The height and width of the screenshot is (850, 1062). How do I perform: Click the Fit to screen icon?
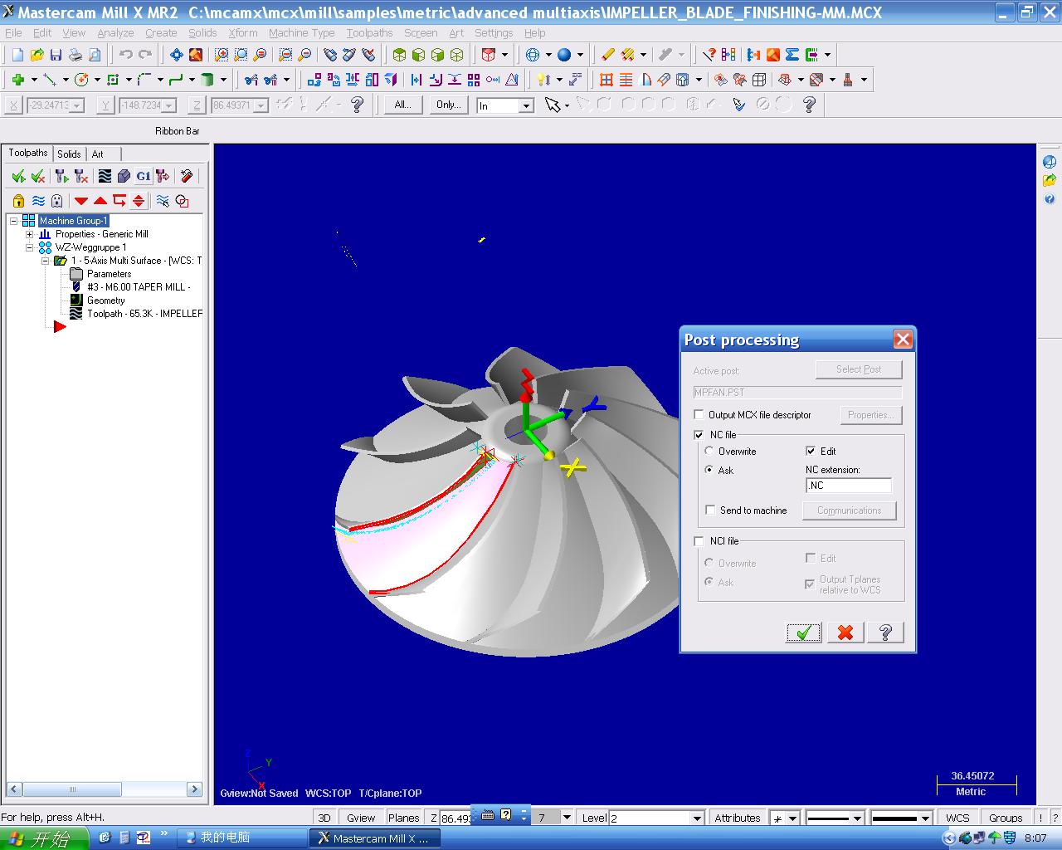pyautogui.click(x=176, y=55)
